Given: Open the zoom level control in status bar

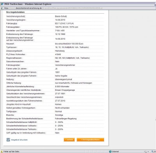Looking at the screenshot, I should tap(153, 151).
